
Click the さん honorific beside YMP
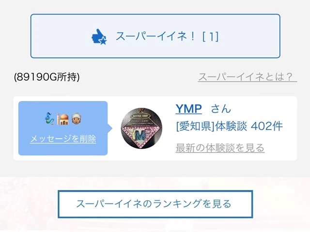[221, 109]
